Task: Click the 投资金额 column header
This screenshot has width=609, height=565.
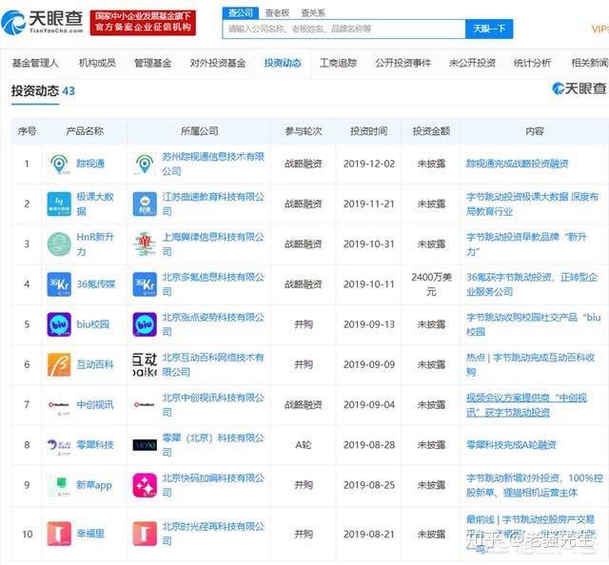Action: click(431, 131)
